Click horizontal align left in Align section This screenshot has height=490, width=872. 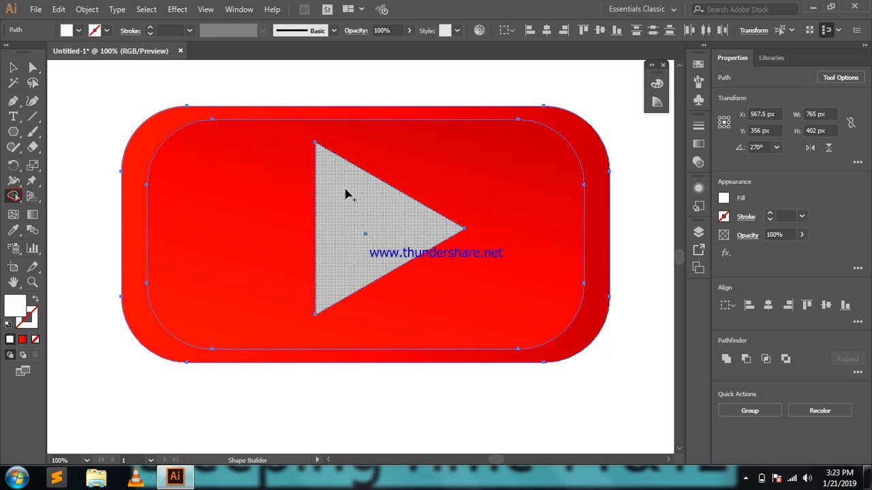(749, 305)
